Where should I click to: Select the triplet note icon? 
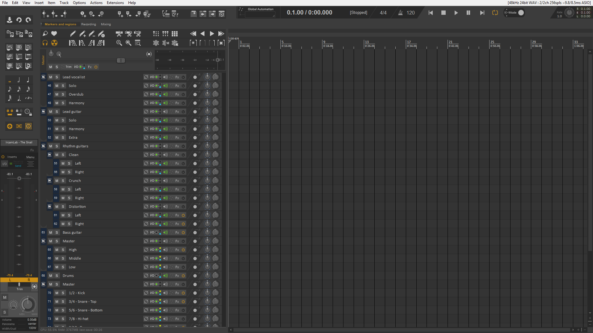coord(28,98)
